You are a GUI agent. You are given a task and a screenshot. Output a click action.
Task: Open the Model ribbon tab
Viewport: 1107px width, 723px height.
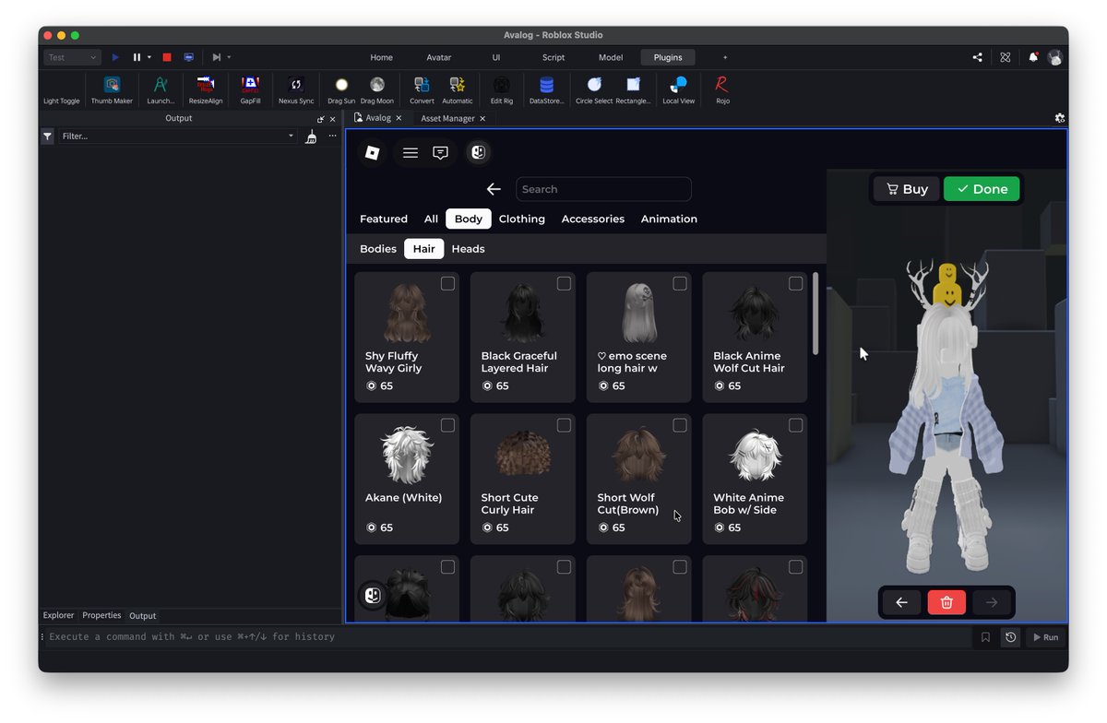click(x=611, y=57)
